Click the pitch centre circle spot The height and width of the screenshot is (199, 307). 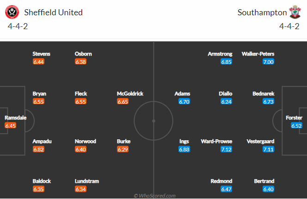(x=153, y=120)
